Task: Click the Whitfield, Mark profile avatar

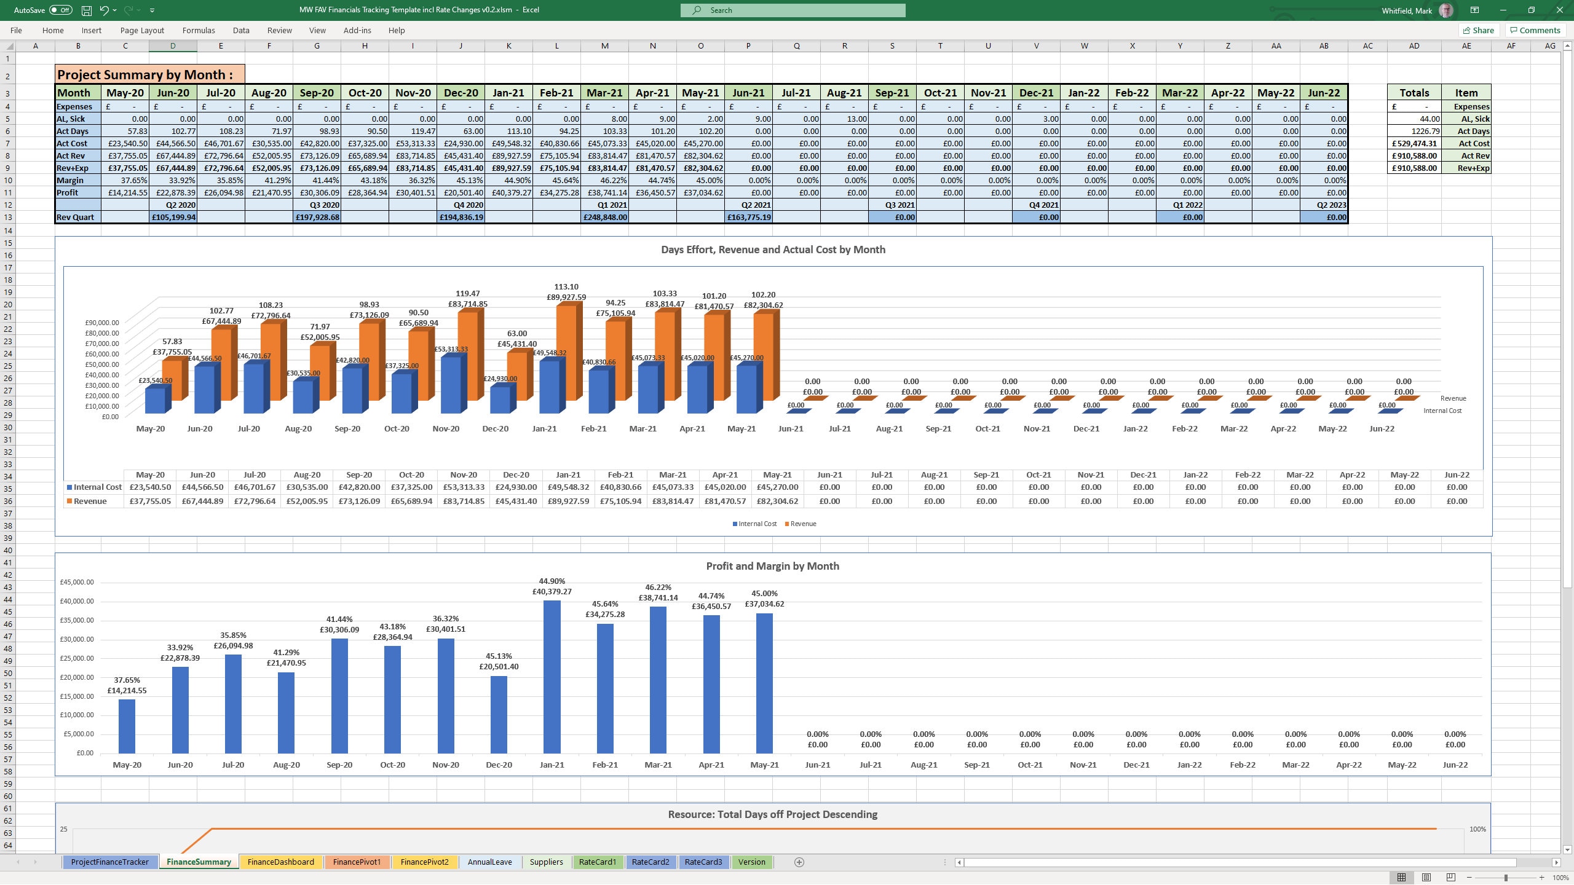Action: (1446, 10)
